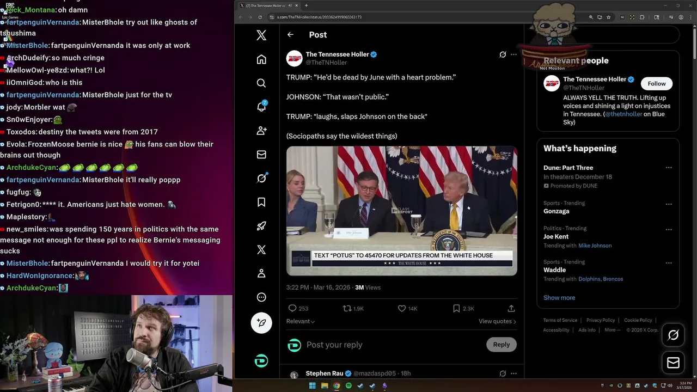Open Messages envelope in X sidebar
Image resolution: width=697 pixels, height=392 pixels.
tap(261, 155)
